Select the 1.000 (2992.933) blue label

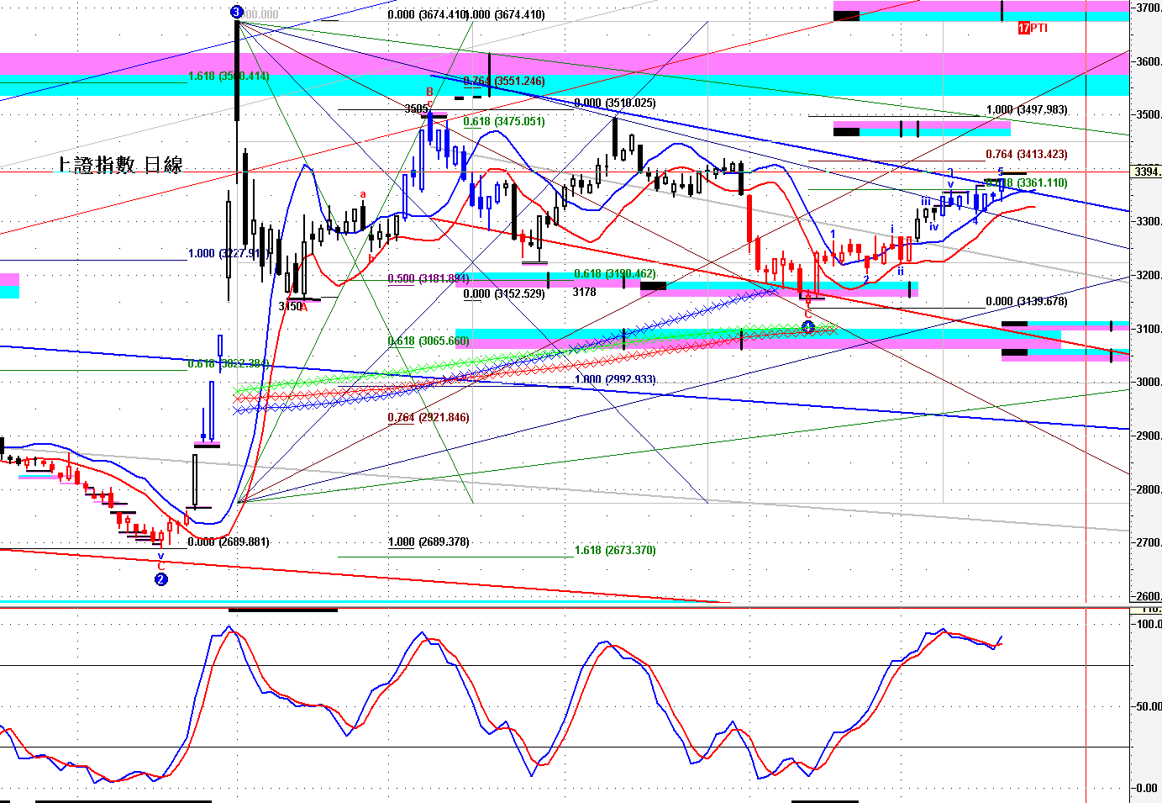click(x=615, y=379)
